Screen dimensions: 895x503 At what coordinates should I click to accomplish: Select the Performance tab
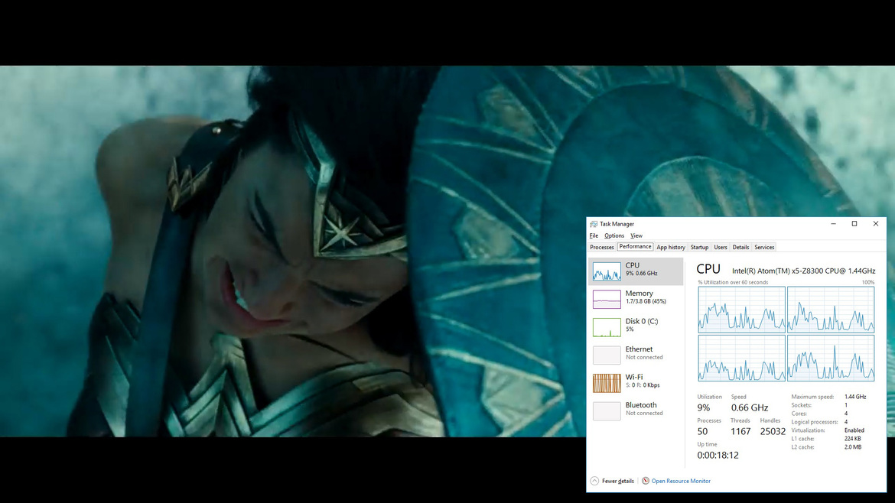point(635,247)
